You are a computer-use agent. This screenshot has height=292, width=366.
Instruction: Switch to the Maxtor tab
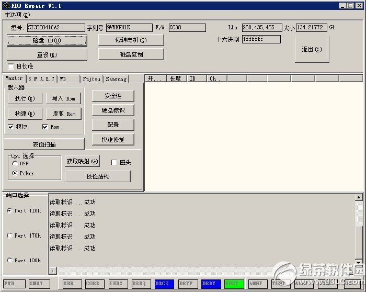tap(14, 78)
